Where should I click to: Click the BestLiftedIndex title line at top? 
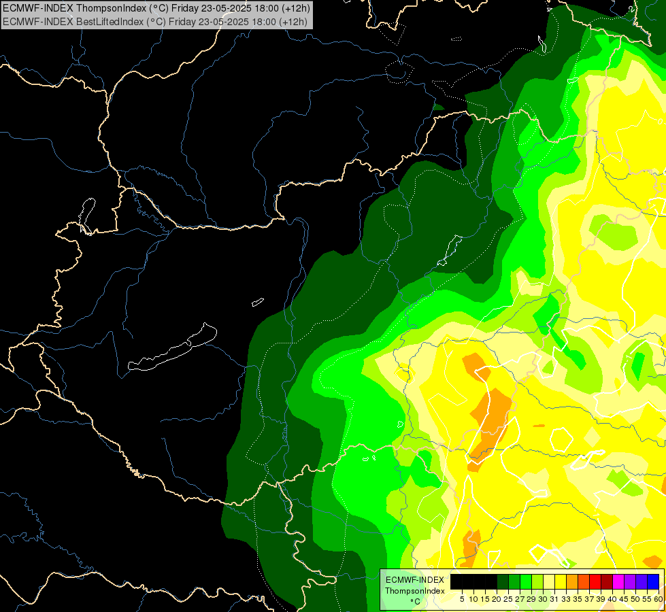coord(155,21)
